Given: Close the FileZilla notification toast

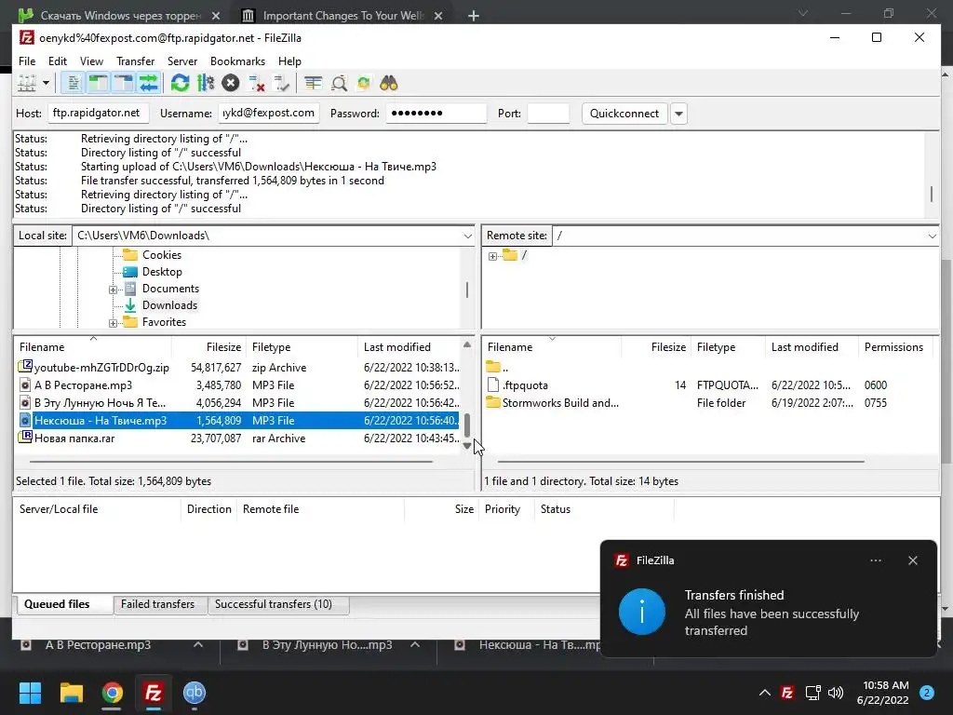Looking at the screenshot, I should 912,560.
